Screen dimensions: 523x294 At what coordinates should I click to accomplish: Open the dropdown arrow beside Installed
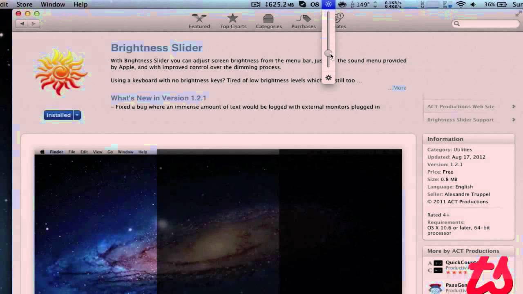coord(77,115)
